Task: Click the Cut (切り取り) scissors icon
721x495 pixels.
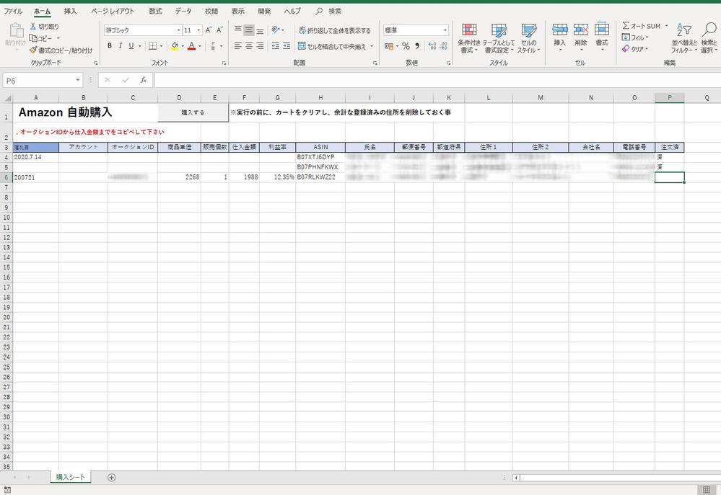Action: [x=33, y=27]
